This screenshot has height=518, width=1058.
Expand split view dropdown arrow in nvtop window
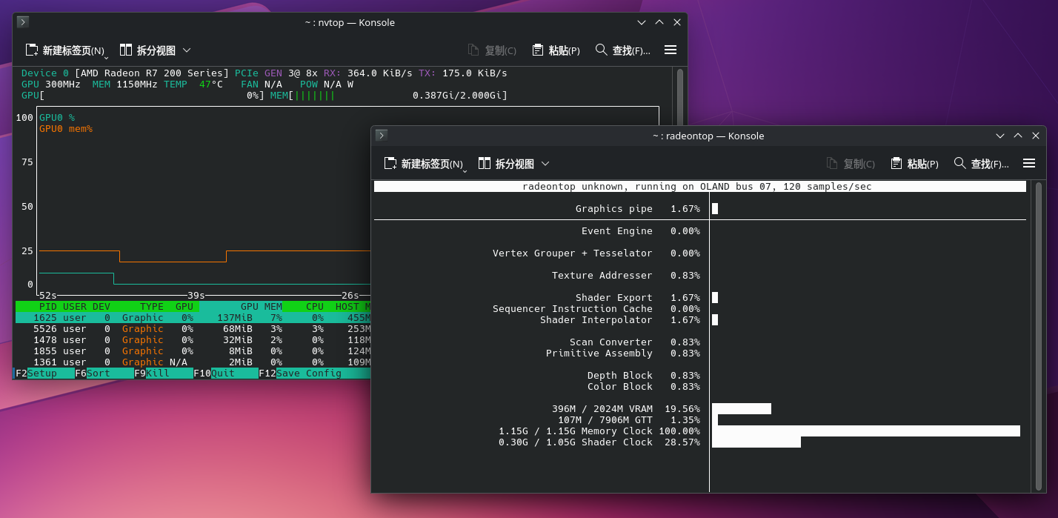[187, 50]
